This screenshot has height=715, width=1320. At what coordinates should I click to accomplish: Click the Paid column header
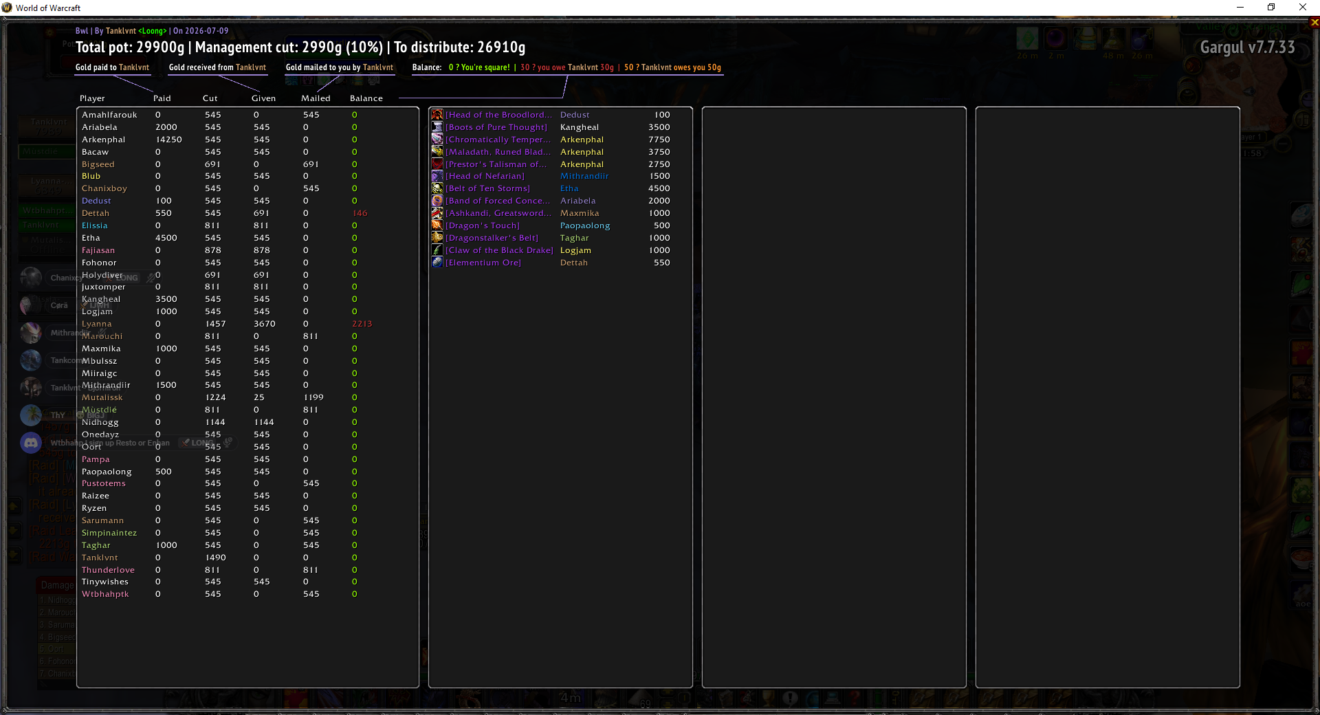[x=162, y=98]
